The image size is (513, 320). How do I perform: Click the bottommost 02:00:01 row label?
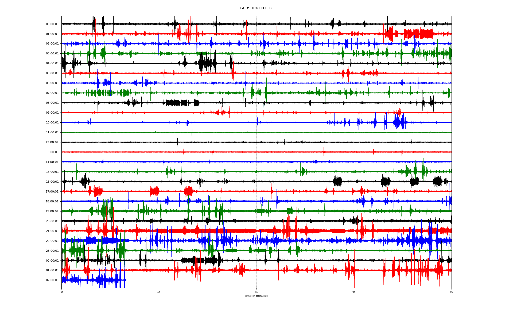[x=52, y=280]
